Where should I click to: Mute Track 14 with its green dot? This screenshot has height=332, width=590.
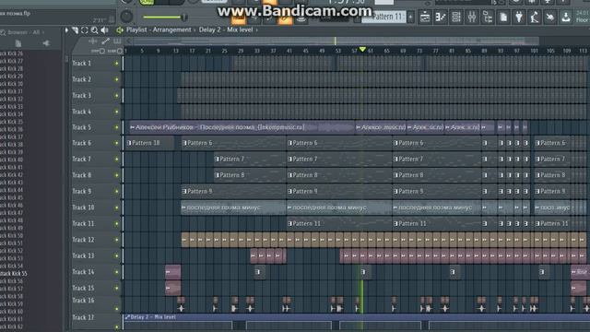click(x=117, y=272)
